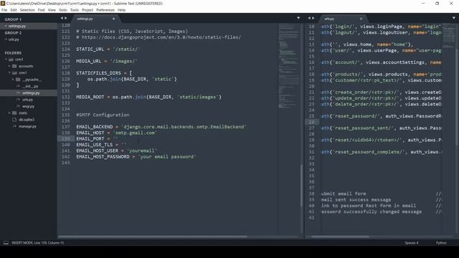Click the EMAIL_HOST_USER 'youremail' value
The image size is (459, 258).
142,150
